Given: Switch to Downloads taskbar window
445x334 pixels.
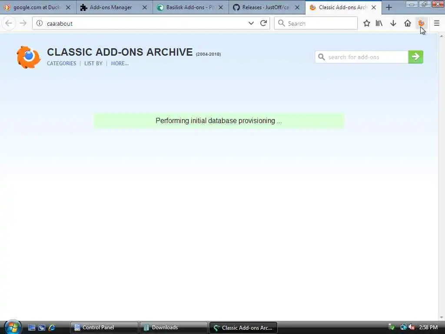Looking at the screenshot, I should pos(174,327).
